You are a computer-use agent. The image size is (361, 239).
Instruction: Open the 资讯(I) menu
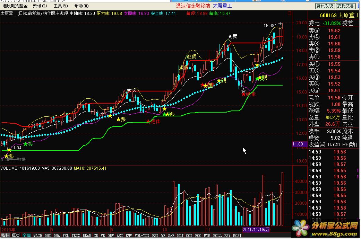point(40,6)
